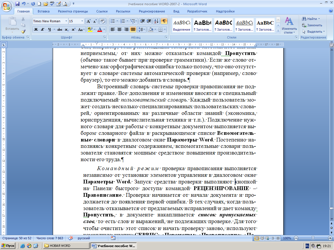The height and width of the screenshot is (250, 334).
Task: Center align text
Action: coord(119,30)
